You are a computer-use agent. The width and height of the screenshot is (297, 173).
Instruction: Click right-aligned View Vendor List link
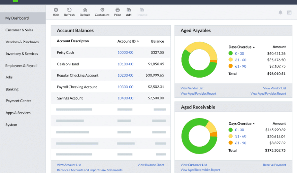pos(275,88)
